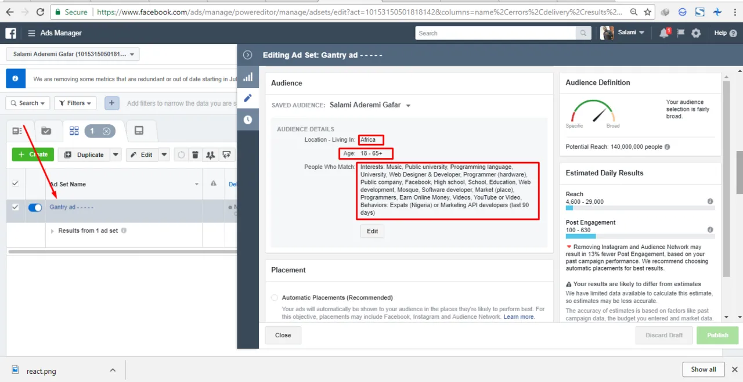
Task: Click the Reach estimate bar
Action: (640, 208)
